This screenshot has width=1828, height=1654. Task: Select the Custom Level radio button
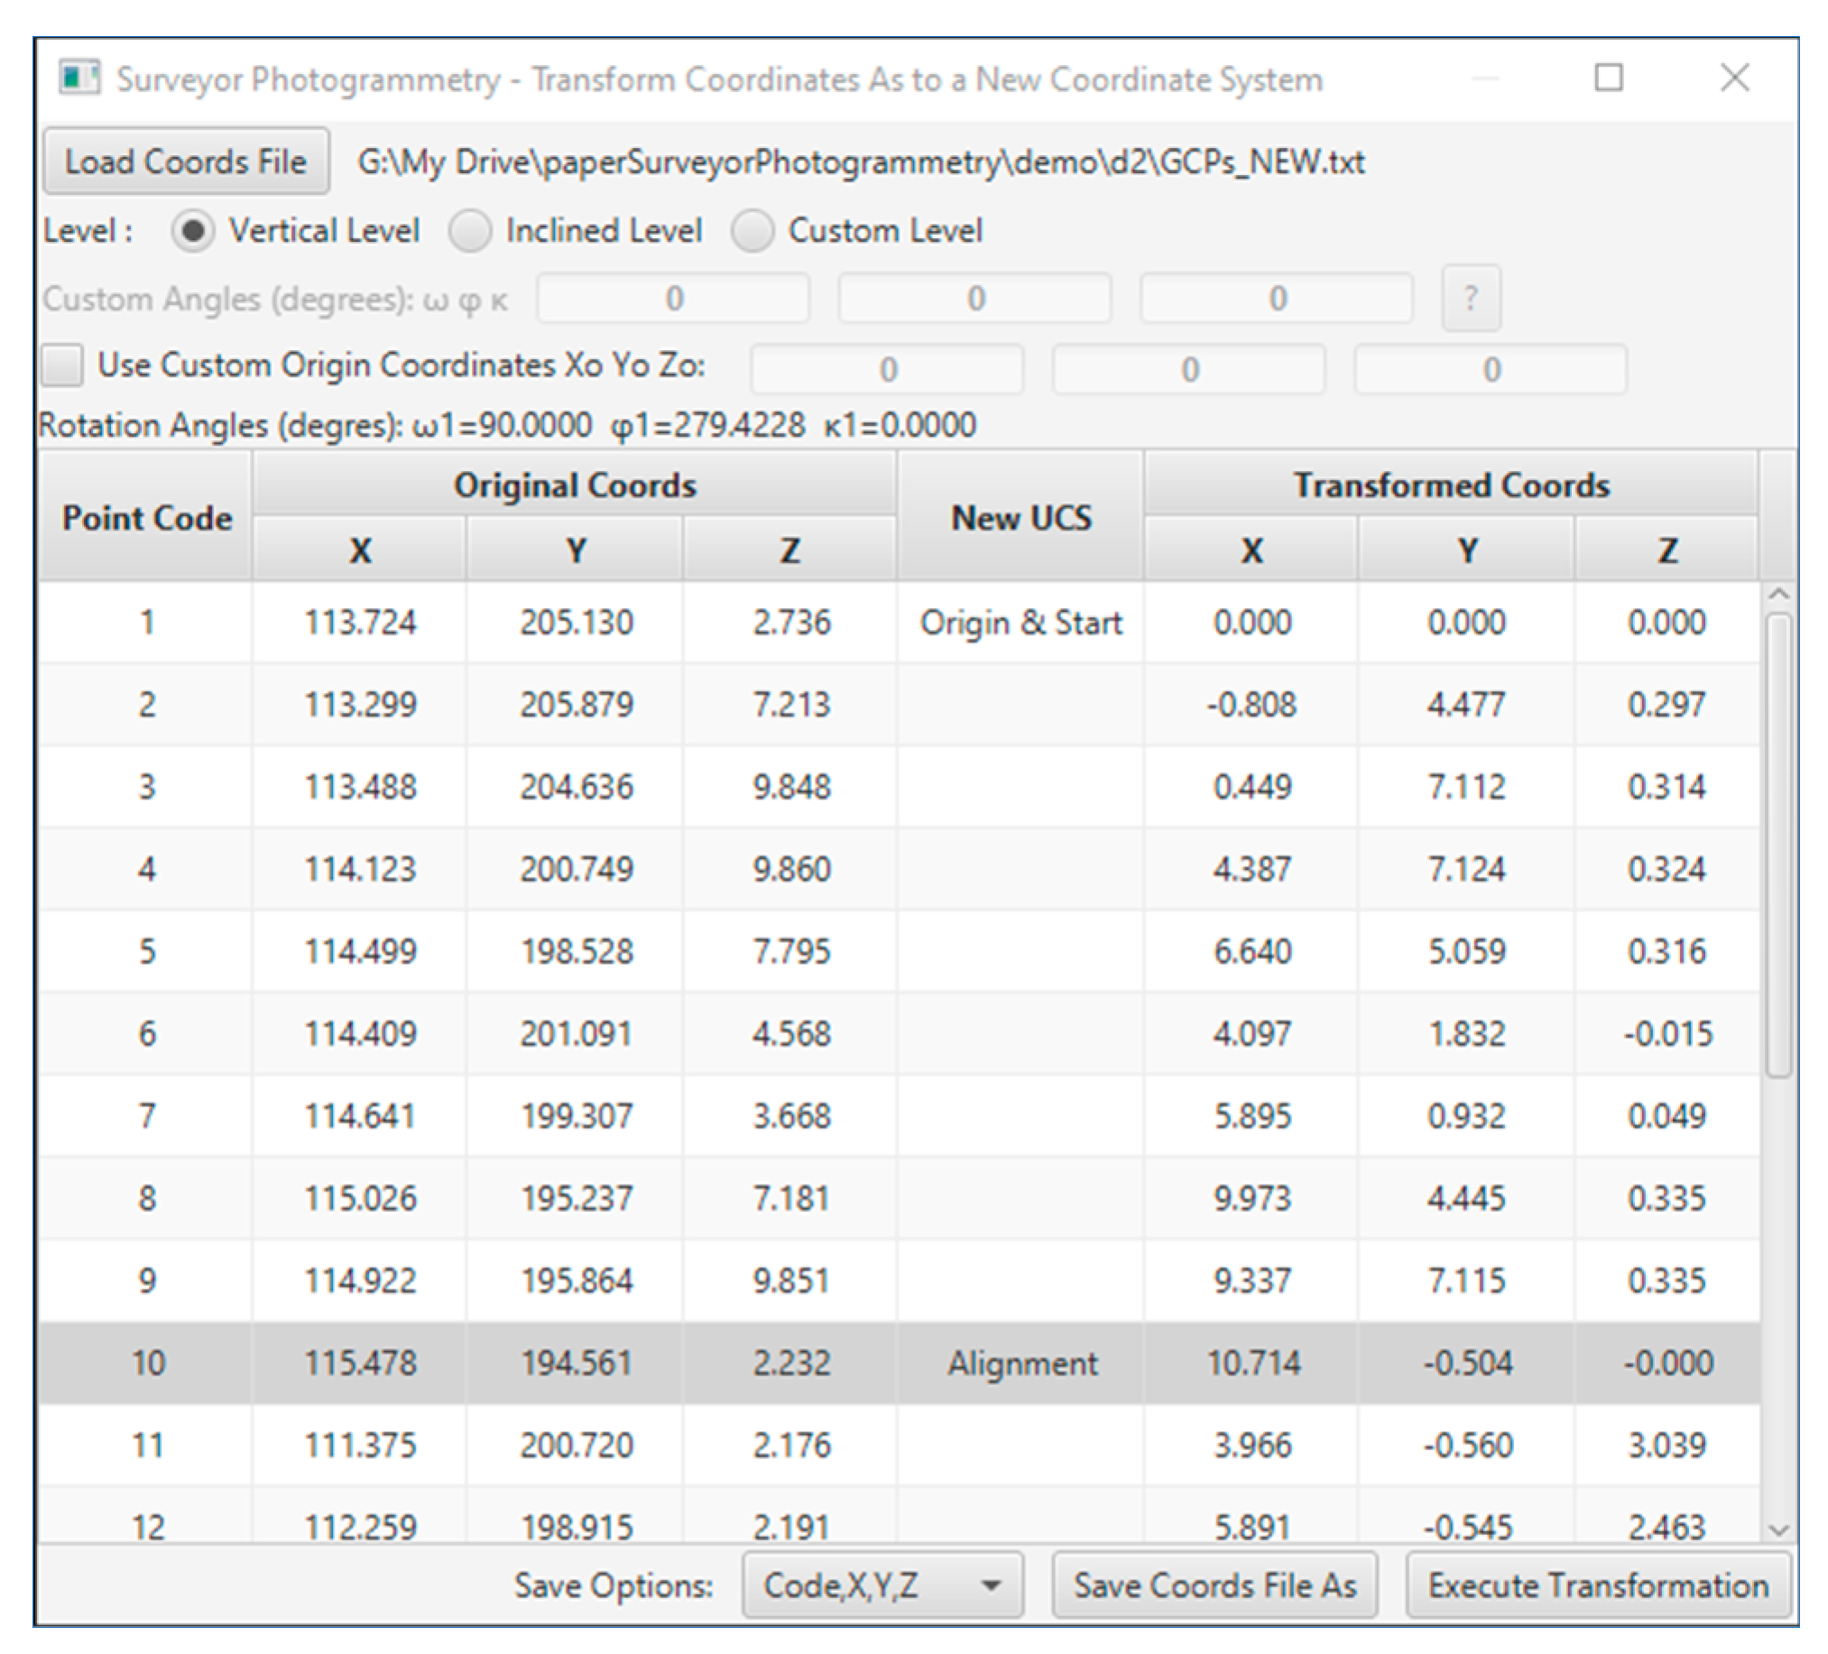752,230
